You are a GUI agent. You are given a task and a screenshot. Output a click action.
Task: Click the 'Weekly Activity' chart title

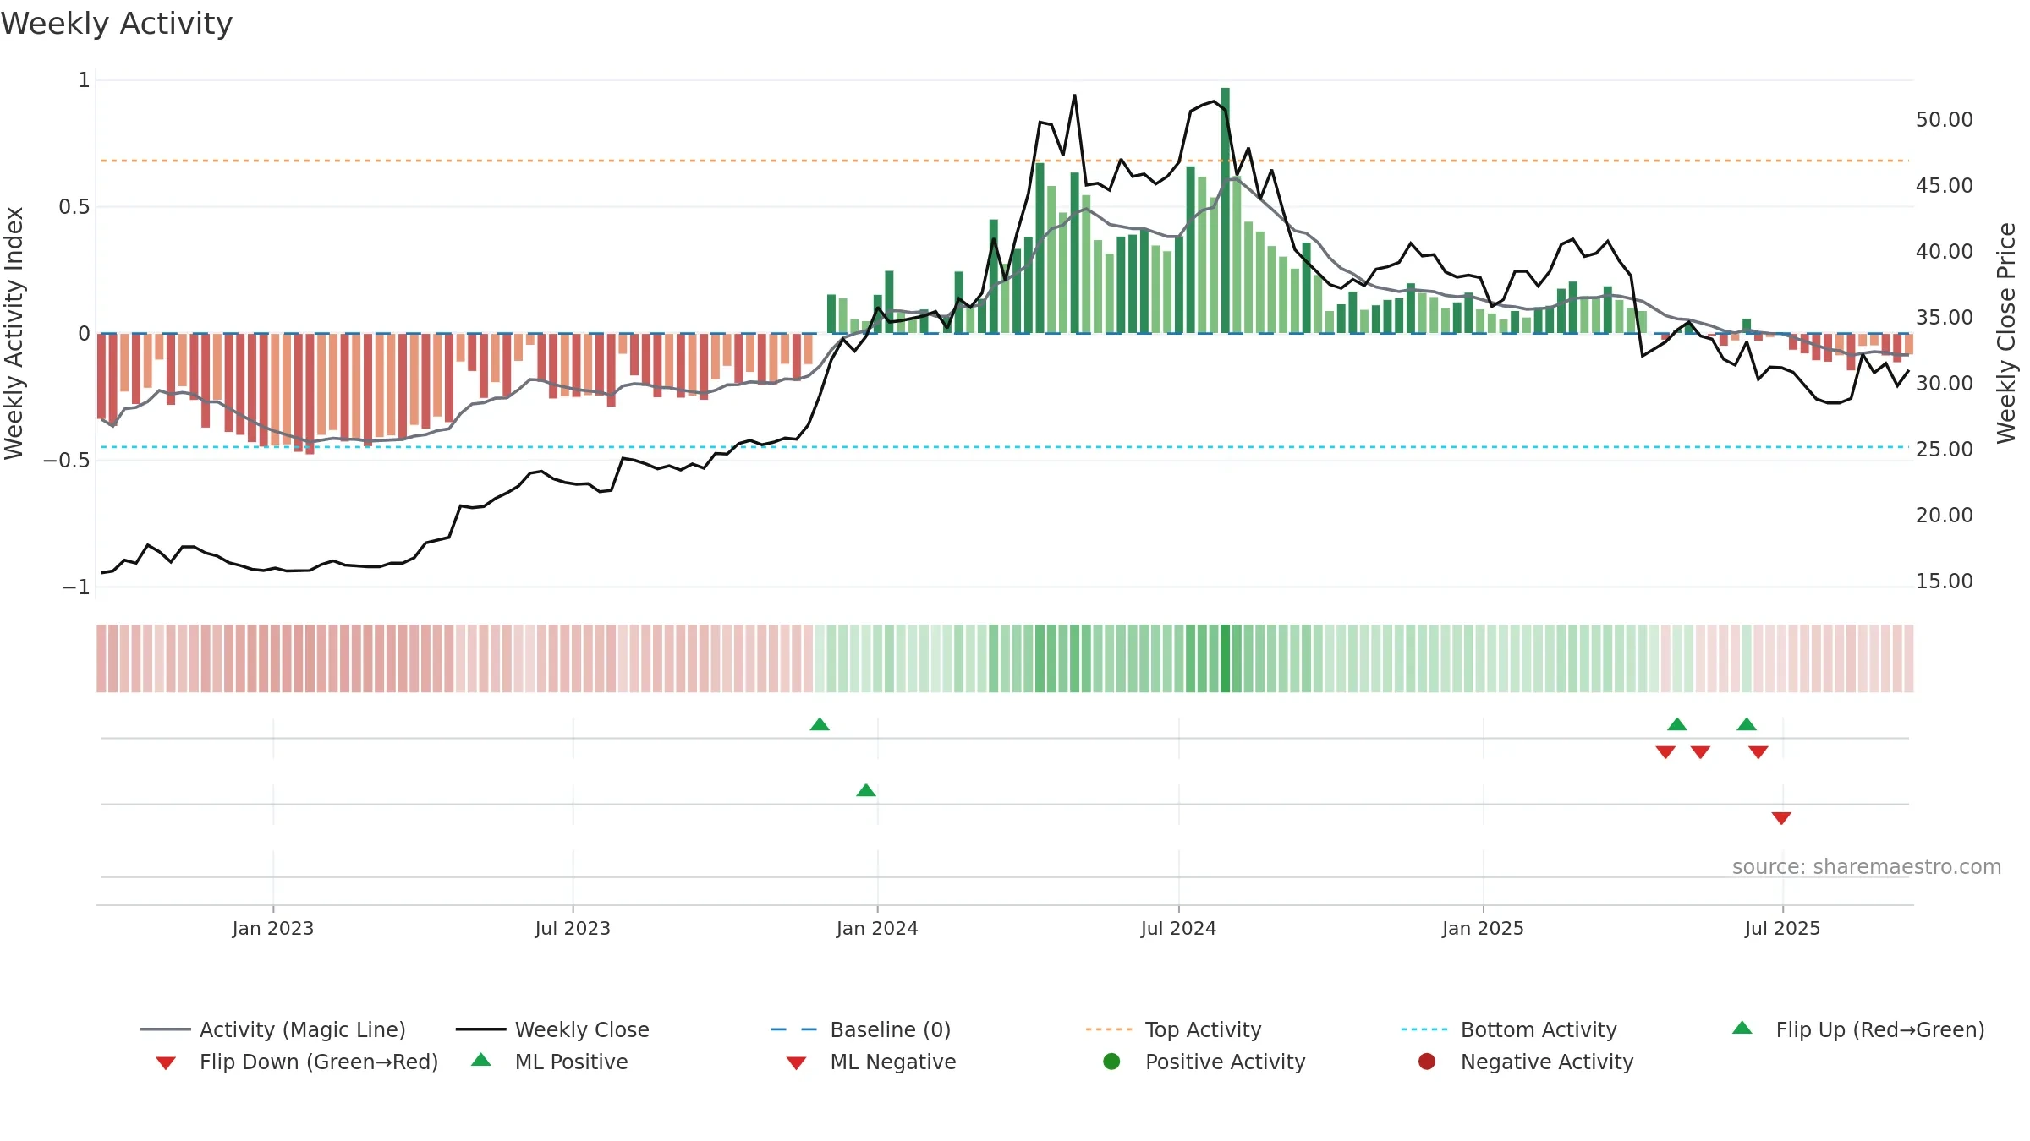[x=117, y=23]
